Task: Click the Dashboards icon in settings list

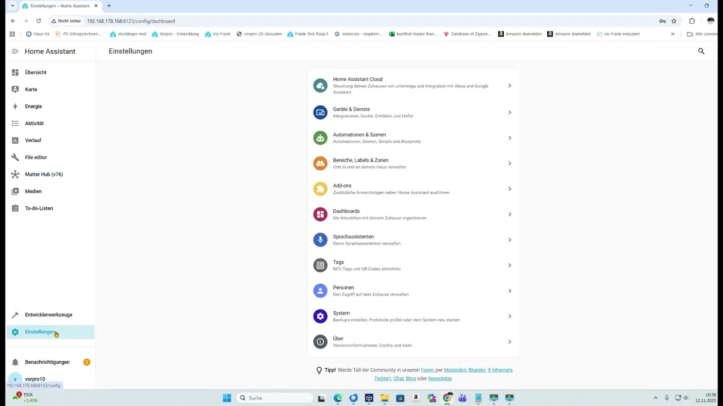Action: click(x=320, y=214)
